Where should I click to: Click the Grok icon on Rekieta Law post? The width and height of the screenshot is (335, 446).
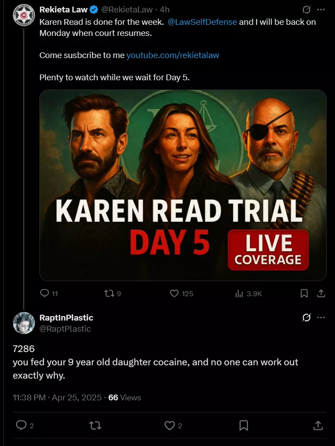(306, 10)
